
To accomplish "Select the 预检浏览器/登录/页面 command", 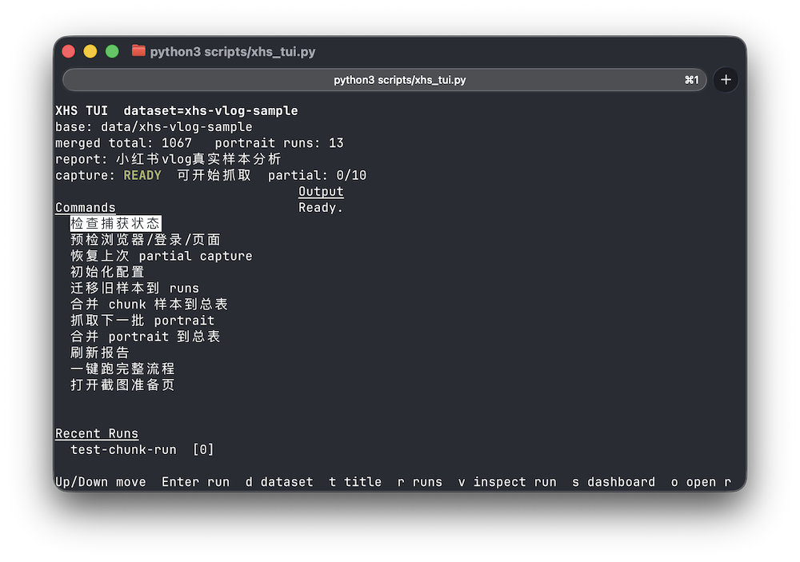I will (x=145, y=240).
